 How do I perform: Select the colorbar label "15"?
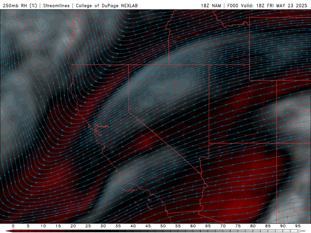click(58, 226)
